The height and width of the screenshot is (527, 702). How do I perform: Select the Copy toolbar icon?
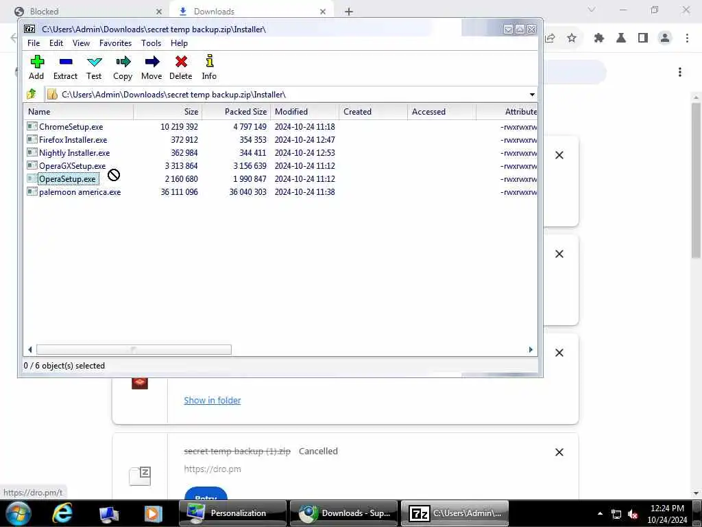click(123, 61)
